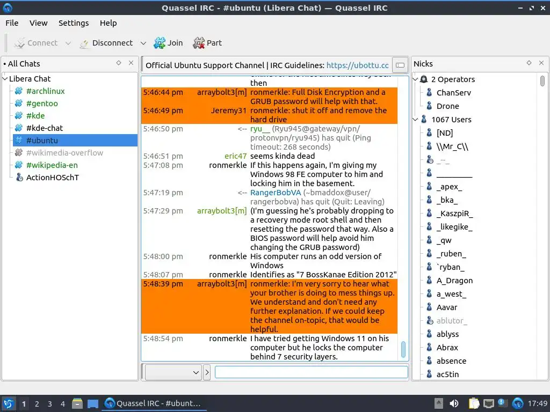The width and height of the screenshot is (550, 412).
Task: Click the clipboard tray icon
Action: point(474,403)
